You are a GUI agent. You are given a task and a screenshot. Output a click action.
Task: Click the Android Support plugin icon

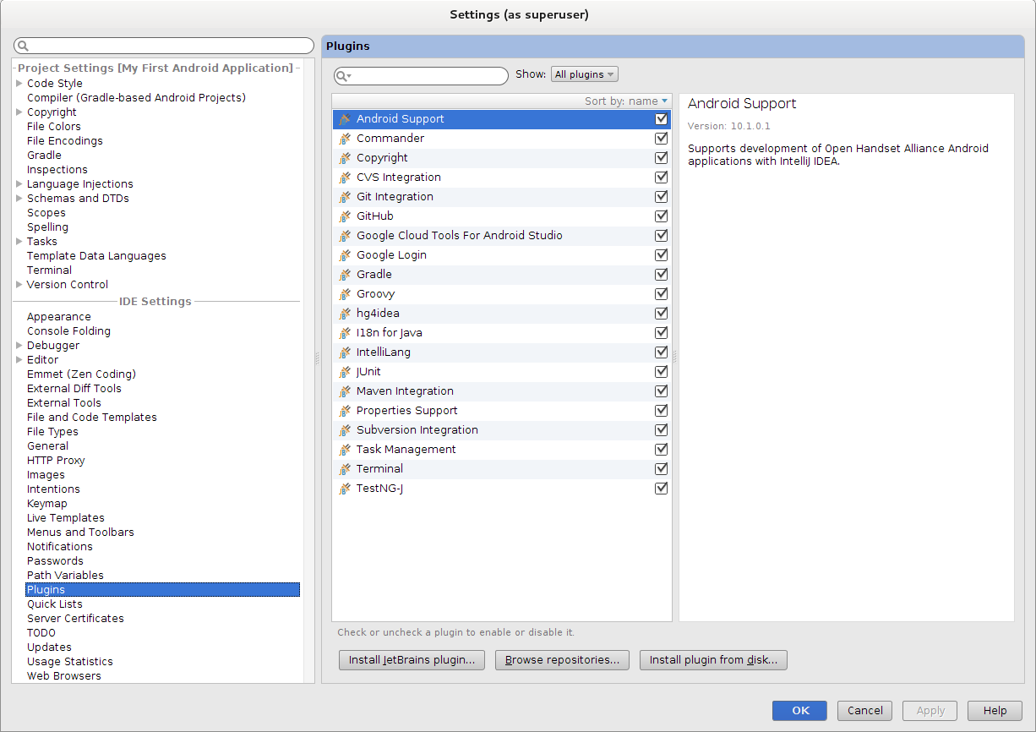[x=345, y=119]
